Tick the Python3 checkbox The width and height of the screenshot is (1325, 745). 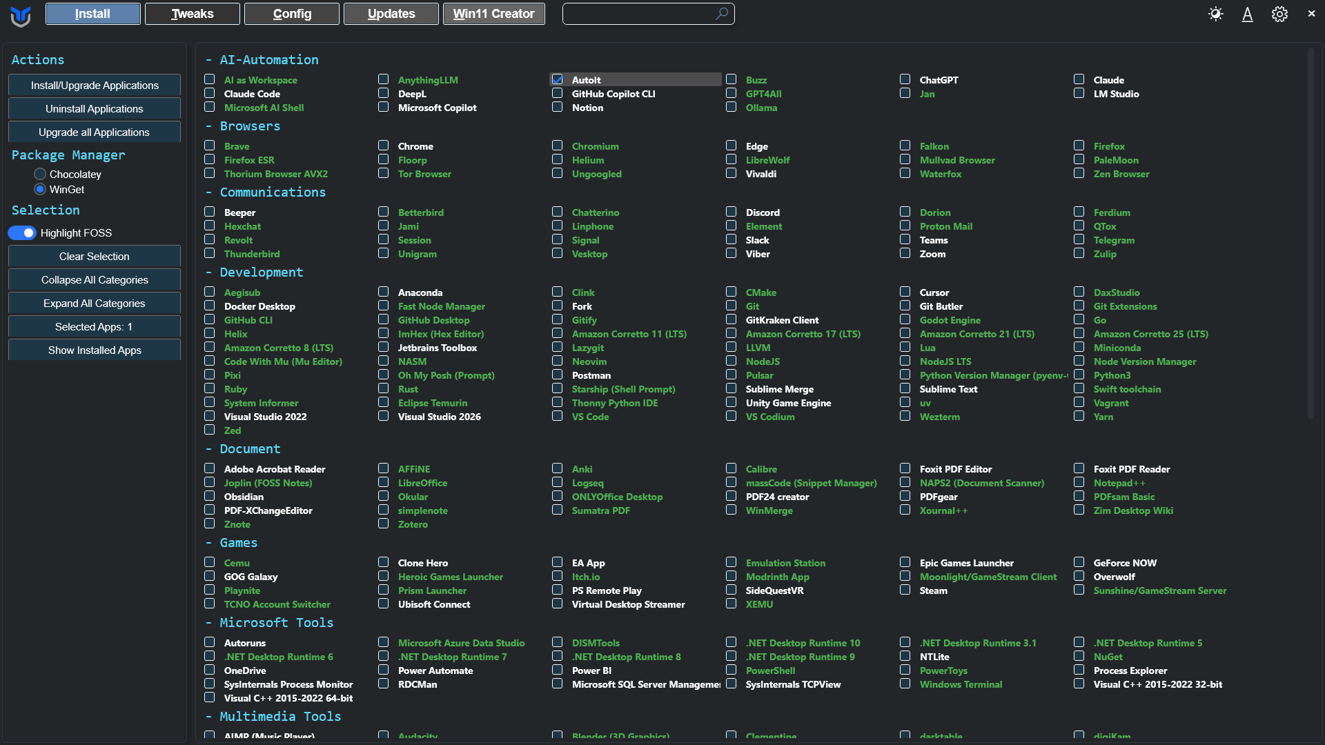pos(1079,375)
